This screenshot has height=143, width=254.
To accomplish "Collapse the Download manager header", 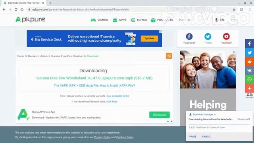I will [x=202, y=114].
